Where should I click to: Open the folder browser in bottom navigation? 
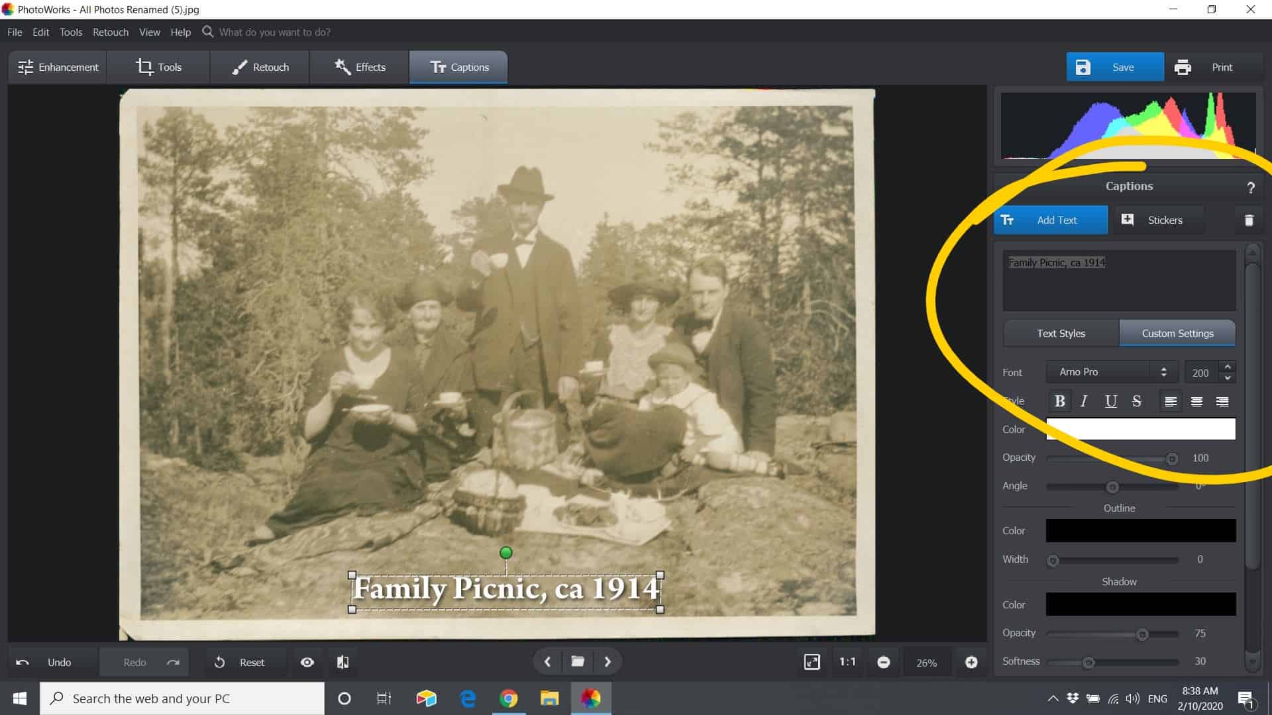coord(577,661)
